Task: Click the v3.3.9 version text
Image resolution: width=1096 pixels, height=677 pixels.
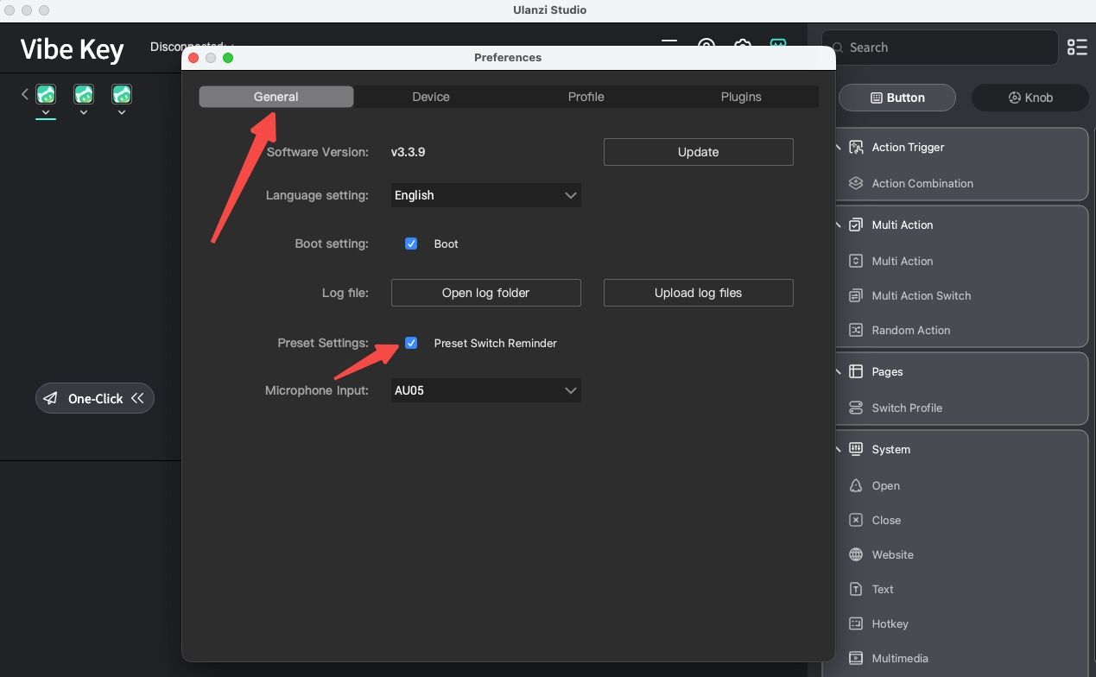Action: 408,152
